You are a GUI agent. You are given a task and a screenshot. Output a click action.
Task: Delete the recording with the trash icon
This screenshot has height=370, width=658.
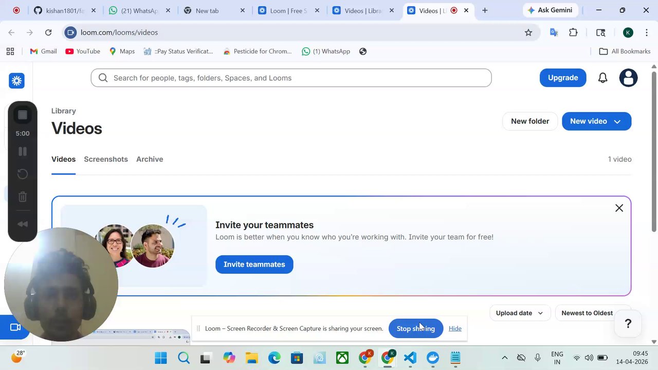click(x=23, y=197)
